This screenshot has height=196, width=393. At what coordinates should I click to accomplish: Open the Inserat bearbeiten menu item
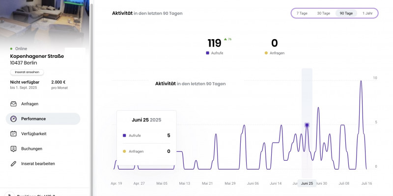43,164
